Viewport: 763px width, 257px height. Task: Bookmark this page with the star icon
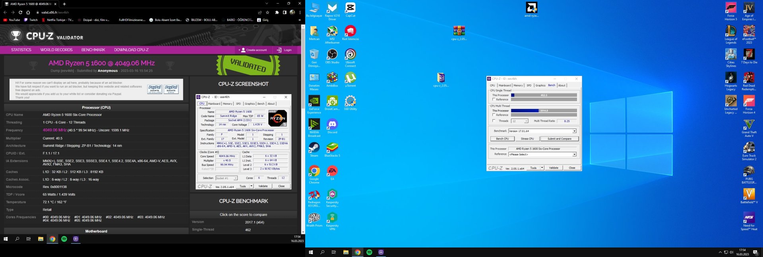pos(267,12)
